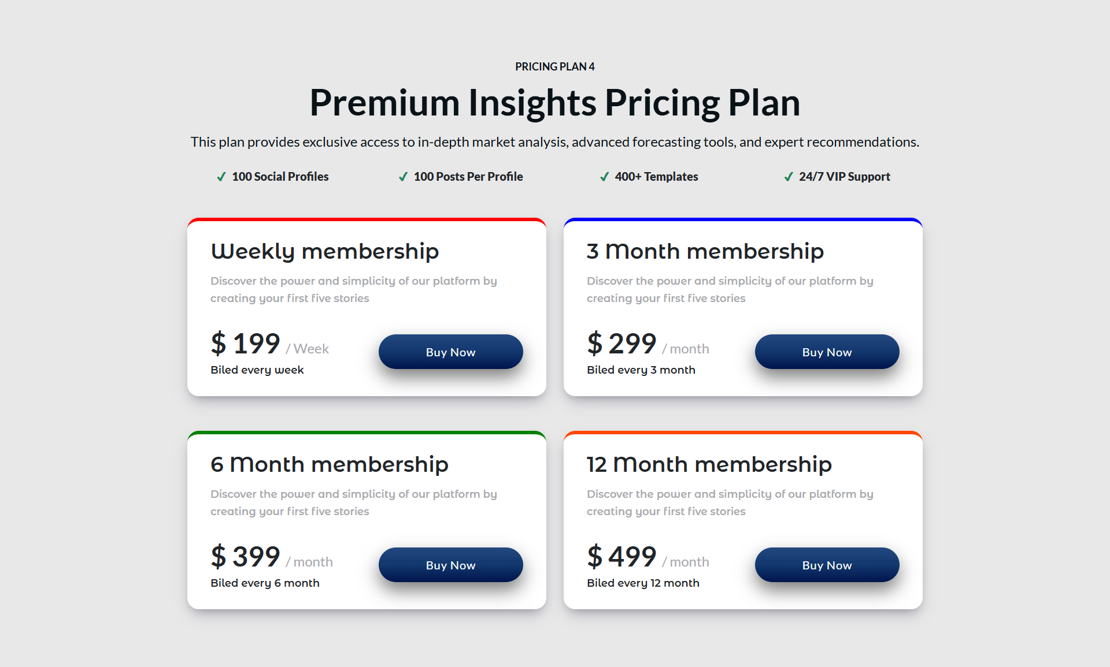Click the Biled every 12 month text

(x=643, y=583)
